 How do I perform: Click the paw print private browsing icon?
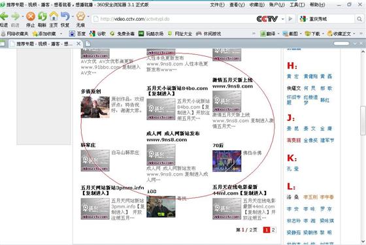81,16
